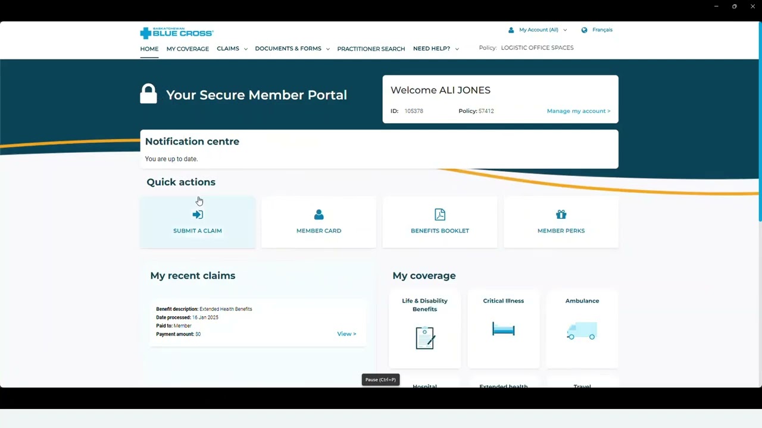The height and width of the screenshot is (428, 762).
Task: Click the policy number 57412
Action: point(486,111)
